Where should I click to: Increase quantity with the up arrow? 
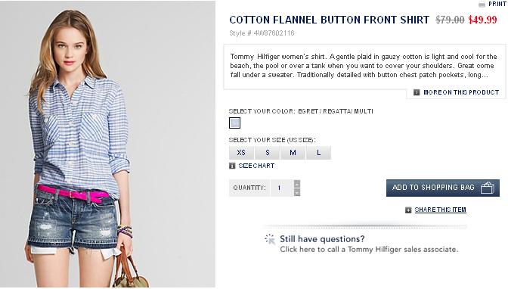(297, 184)
